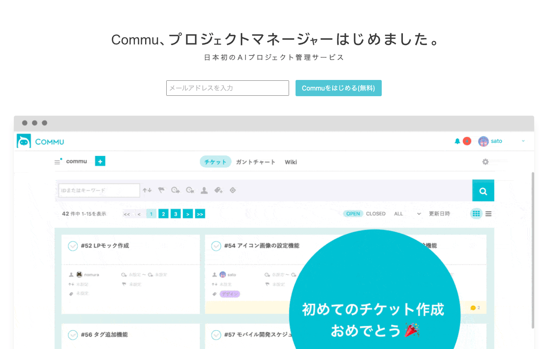Click the flag icon on ticket #52
548x349 pixels.
124,284
